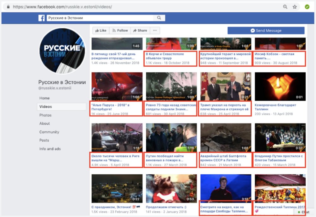This screenshot has height=217, width=316.
Task: Open video titled Крупнейший теракт в мировой
Action: [x=225, y=56]
